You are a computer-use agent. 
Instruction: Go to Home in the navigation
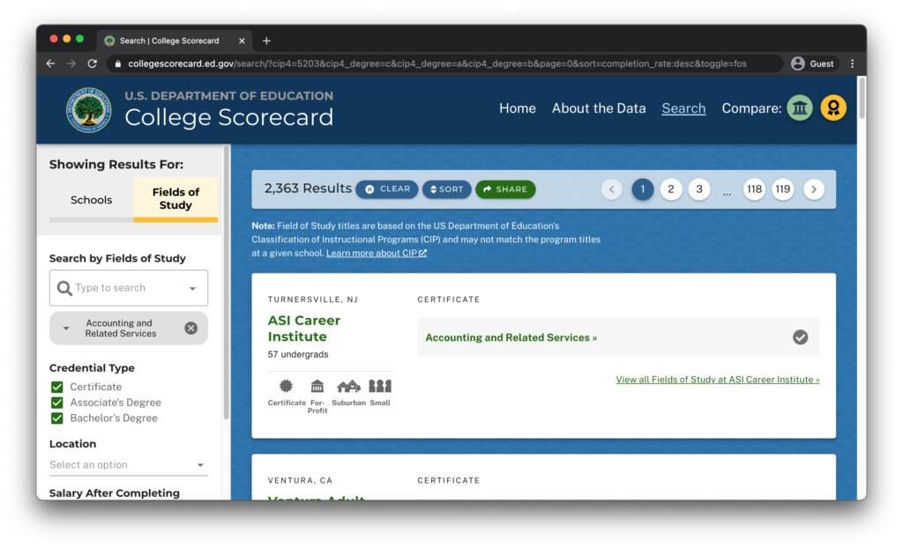(x=517, y=108)
